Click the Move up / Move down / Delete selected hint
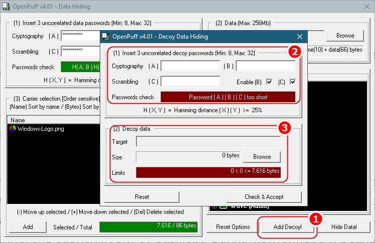Image resolution: width=375 pixels, height=243 pixels. (x=100, y=212)
